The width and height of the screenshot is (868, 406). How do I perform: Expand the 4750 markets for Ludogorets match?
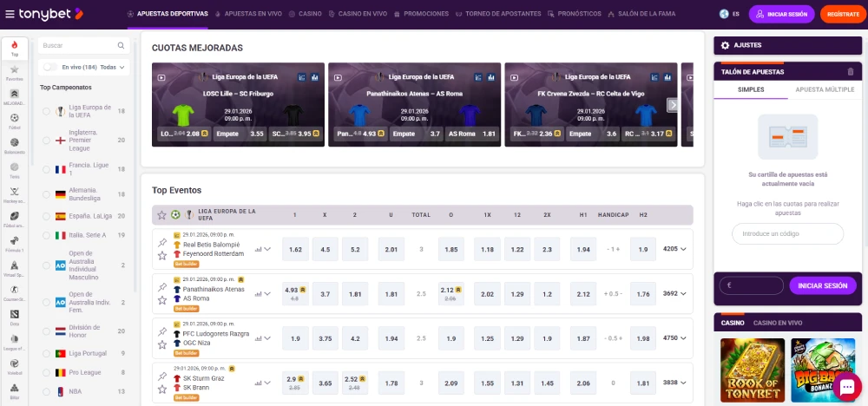tap(674, 338)
